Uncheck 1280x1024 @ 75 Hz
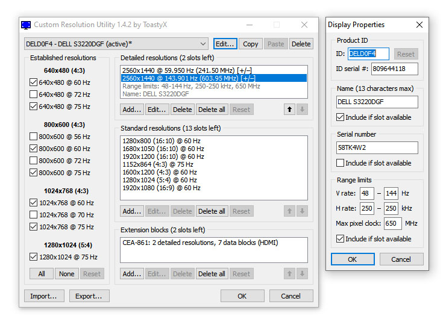The height and width of the screenshot is (325, 446). coord(33,257)
